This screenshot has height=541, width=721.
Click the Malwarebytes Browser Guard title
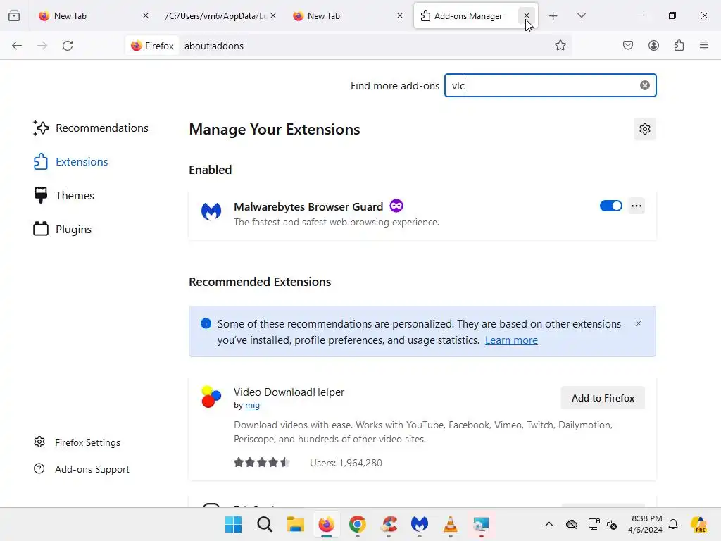click(x=308, y=206)
